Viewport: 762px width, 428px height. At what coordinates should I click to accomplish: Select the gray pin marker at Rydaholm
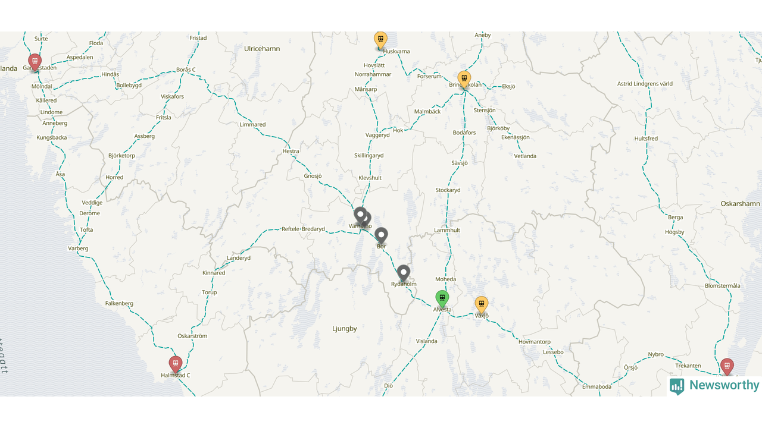(404, 273)
